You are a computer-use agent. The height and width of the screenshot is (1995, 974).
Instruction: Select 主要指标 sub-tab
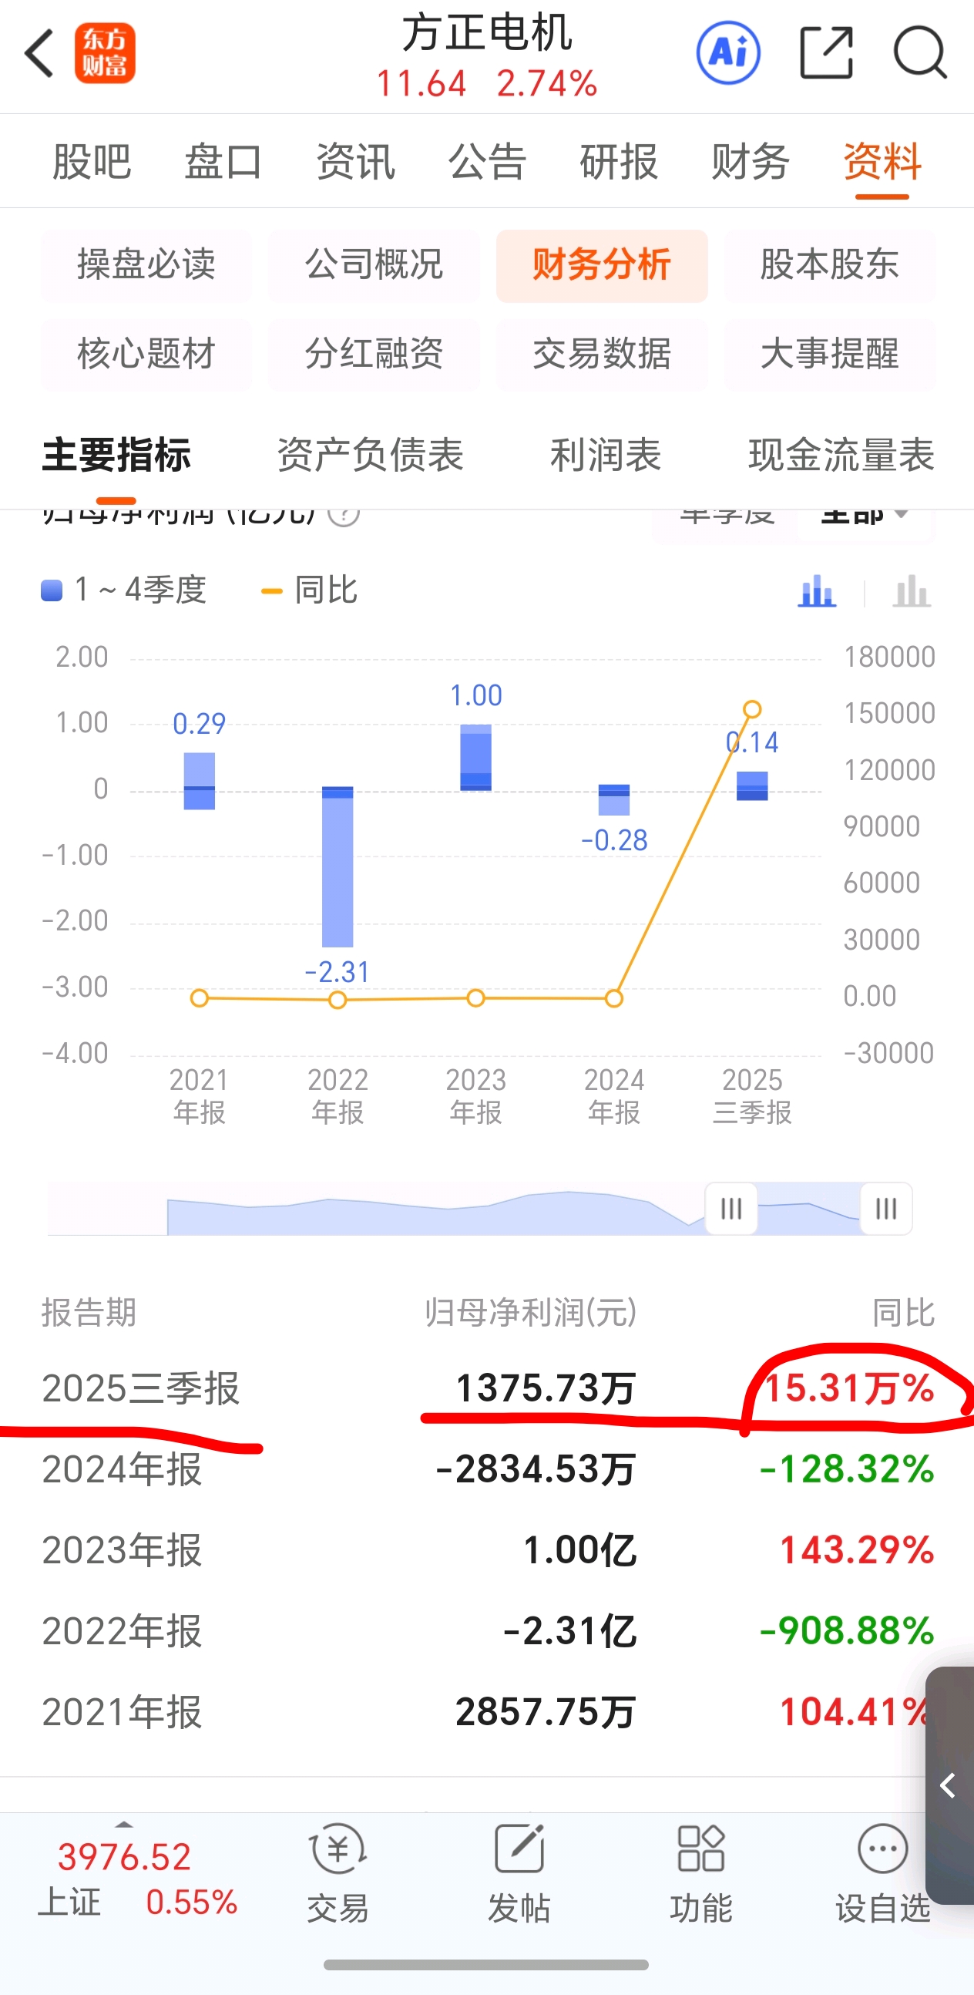(116, 455)
